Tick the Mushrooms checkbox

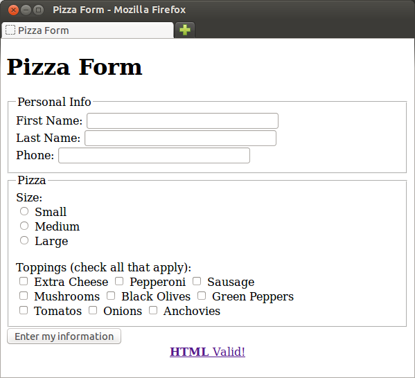point(24,296)
